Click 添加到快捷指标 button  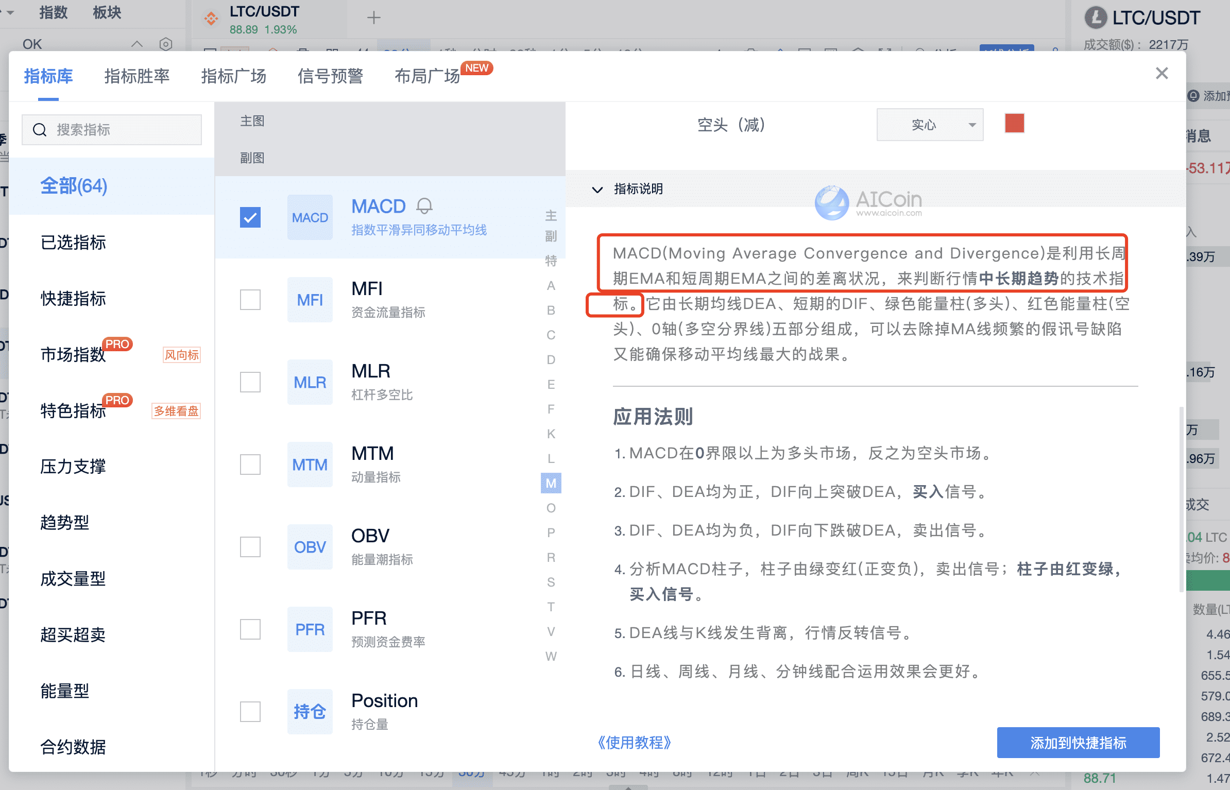[x=1078, y=743]
